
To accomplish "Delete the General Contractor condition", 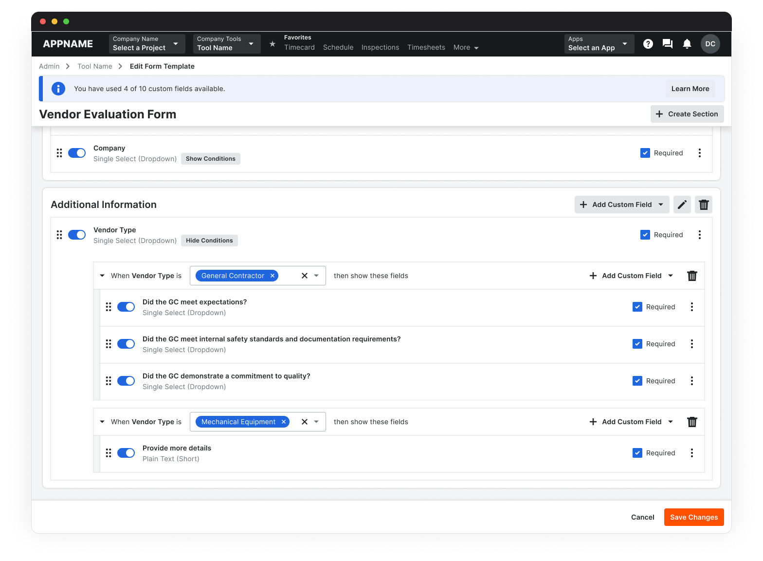I will [691, 276].
